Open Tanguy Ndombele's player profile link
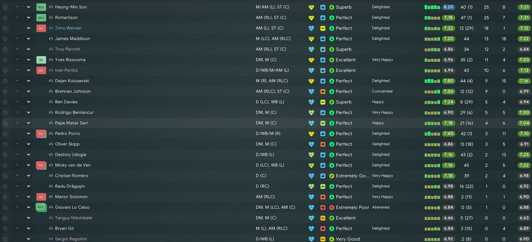The height and width of the screenshot is (242, 532). click(x=74, y=218)
